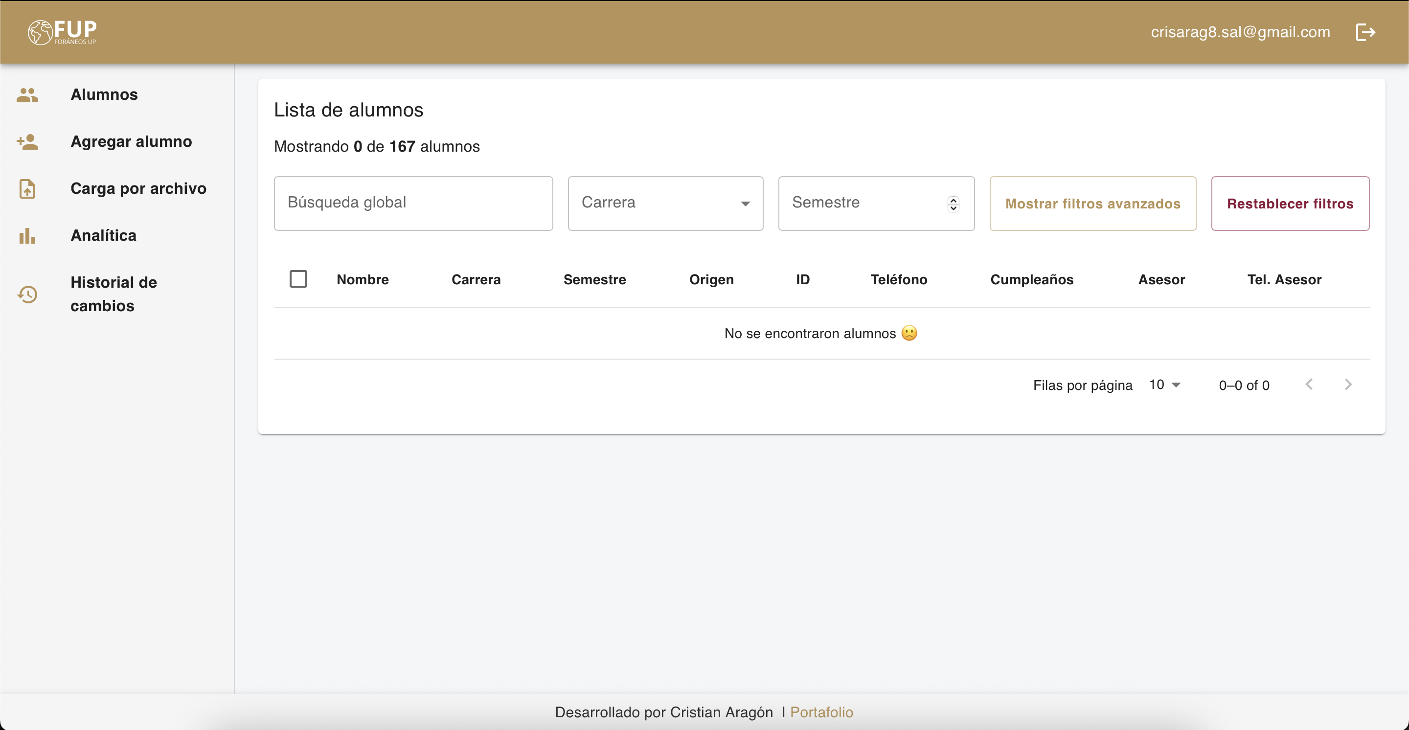Image resolution: width=1409 pixels, height=730 pixels.
Task: Click 'Desarrollado por Cristian Aragón' footer text
Action: pos(663,712)
